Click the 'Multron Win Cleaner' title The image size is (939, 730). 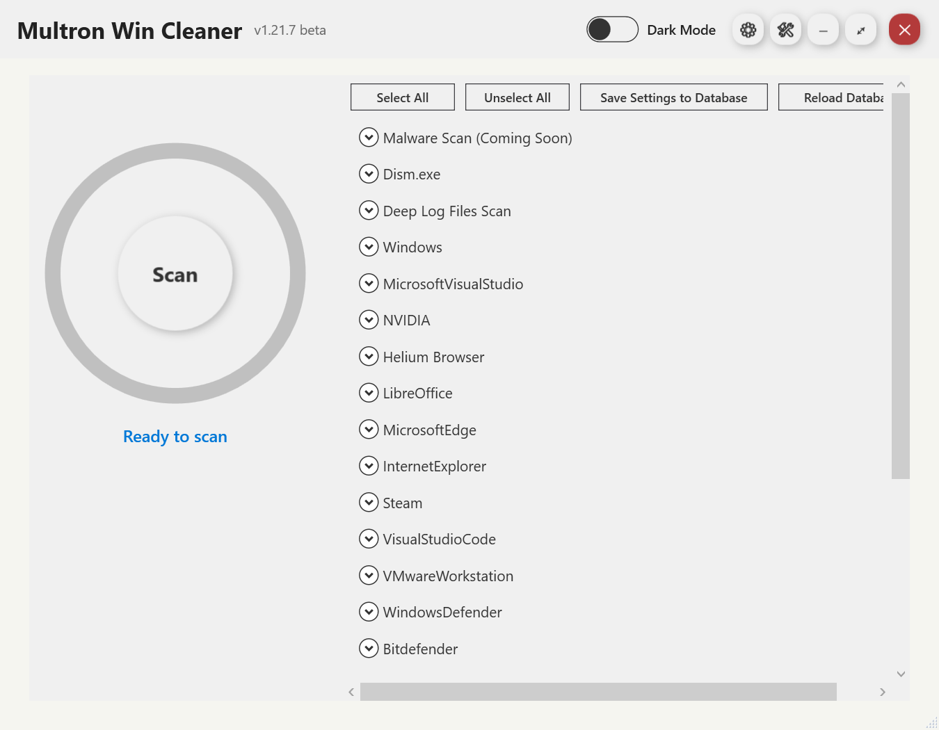click(129, 31)
